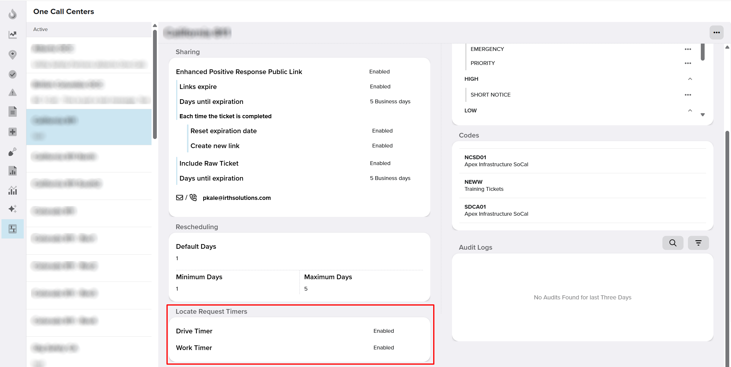The width and height of the screenshot is (731, 367).
Task: Click the Default Days value
Action: 177,258
